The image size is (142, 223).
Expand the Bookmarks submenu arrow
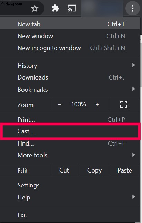pyautogui.click(x=133, y=89)
